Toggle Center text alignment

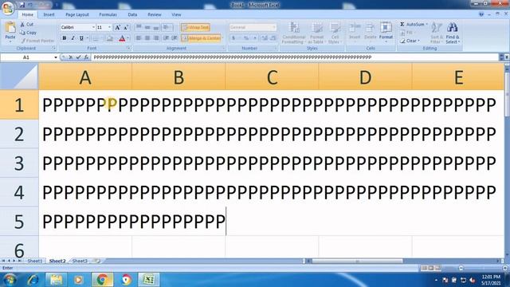click(147, 38)
